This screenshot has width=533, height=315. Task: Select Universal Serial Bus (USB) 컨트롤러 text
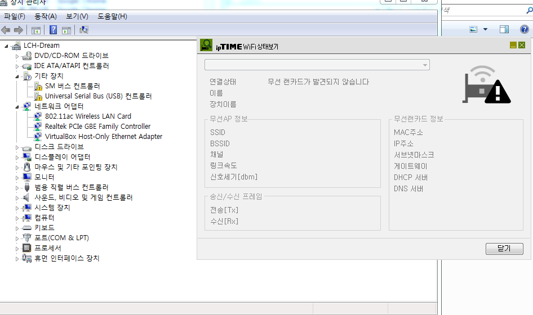coord(98,96)
